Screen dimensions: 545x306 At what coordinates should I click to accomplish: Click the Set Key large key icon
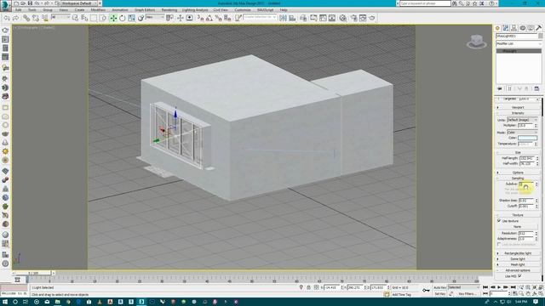(x=426, y=291)
